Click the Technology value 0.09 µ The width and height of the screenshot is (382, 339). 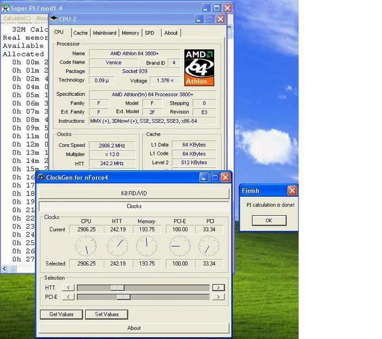[x=102, y=80]
